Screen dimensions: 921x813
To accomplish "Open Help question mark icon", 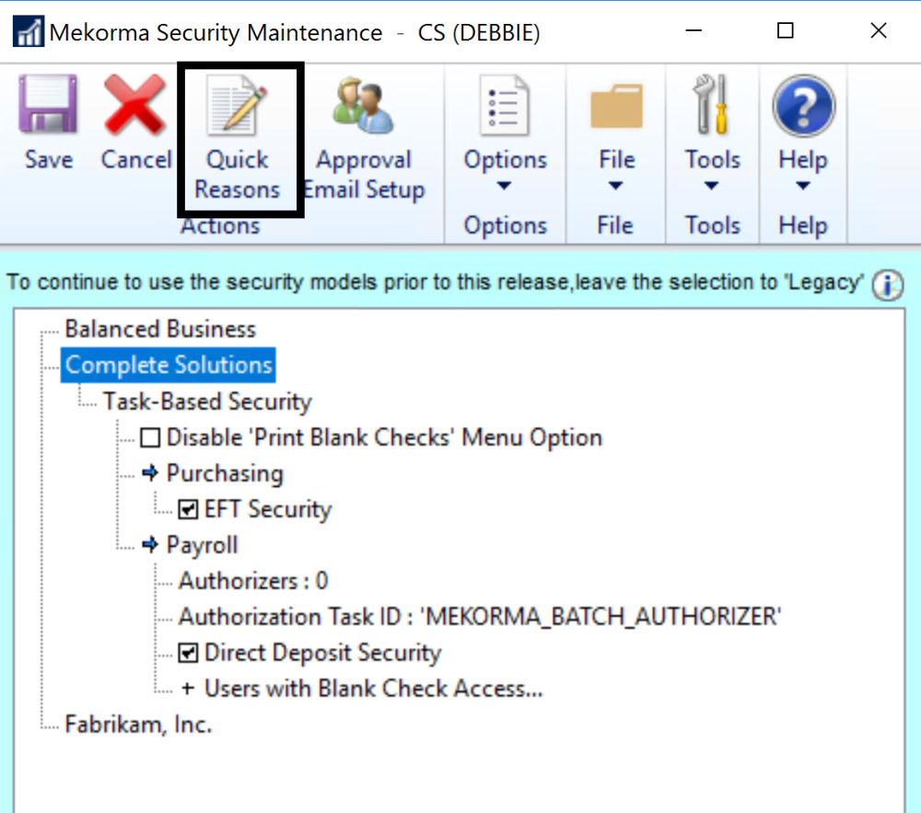I will (x=802, y=106).
